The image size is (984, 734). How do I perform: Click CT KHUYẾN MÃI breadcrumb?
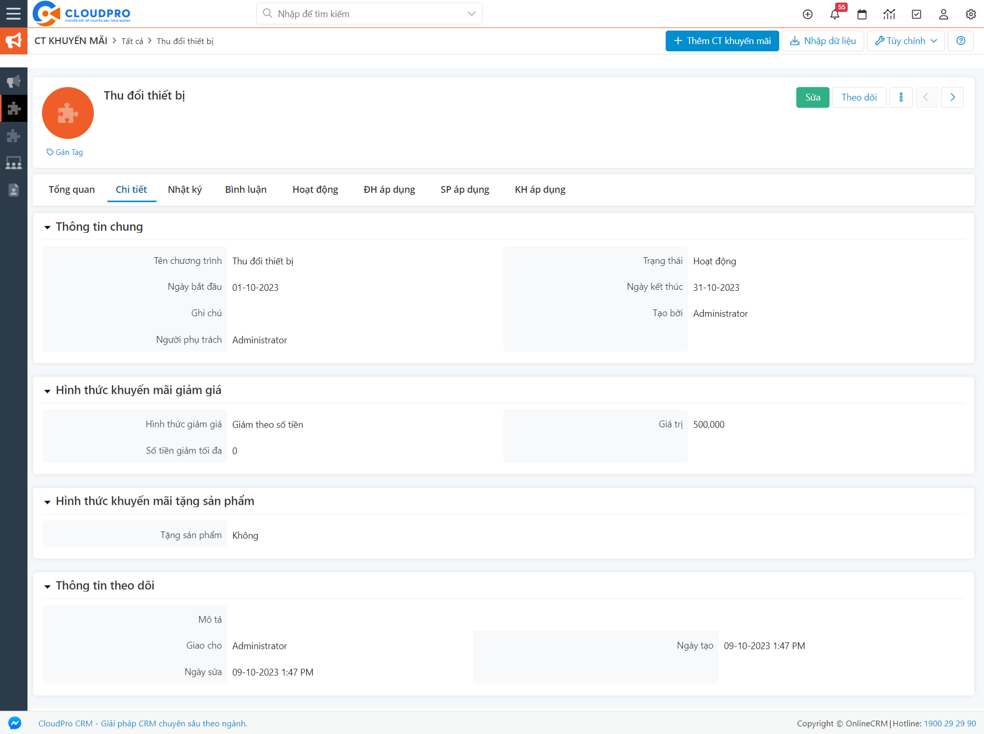pos(71,41)
